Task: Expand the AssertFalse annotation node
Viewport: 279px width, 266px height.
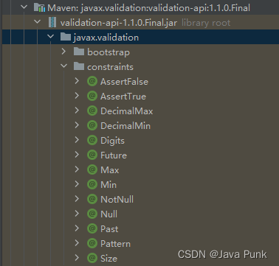Action: [x=77, y=81]
